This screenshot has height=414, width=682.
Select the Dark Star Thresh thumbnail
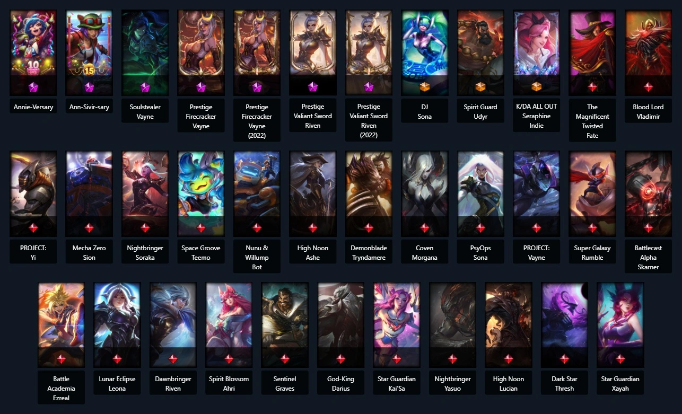click(564, 324)
